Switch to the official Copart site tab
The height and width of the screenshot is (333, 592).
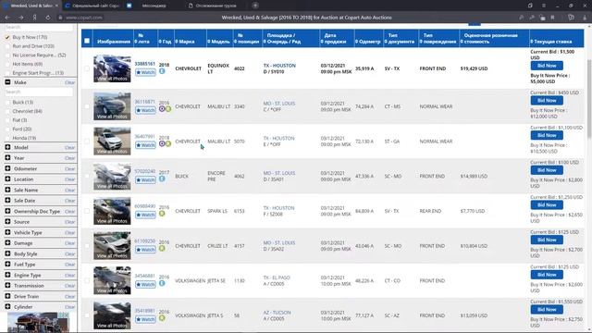tap(92, 6)
